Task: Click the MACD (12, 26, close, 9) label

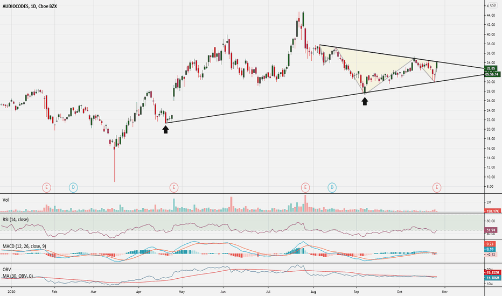Action: click(24, 246)
